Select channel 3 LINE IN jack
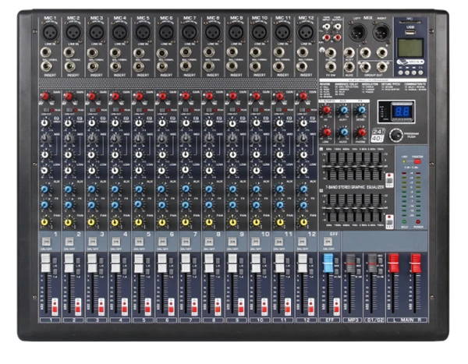Image resolution: width=468 pixels, height=364 pixels. point(93,53)
